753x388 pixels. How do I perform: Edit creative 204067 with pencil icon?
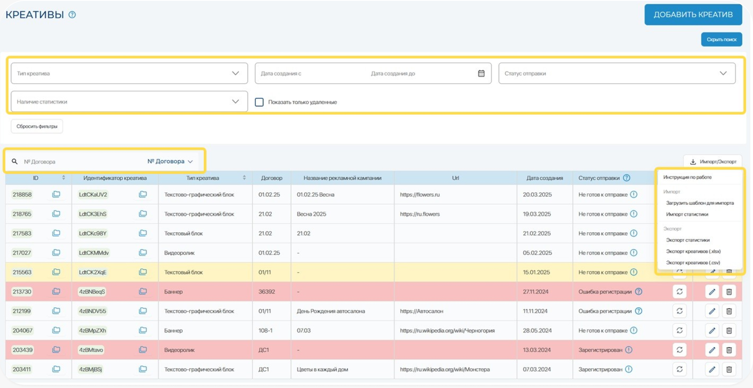(x=712, y=331)
